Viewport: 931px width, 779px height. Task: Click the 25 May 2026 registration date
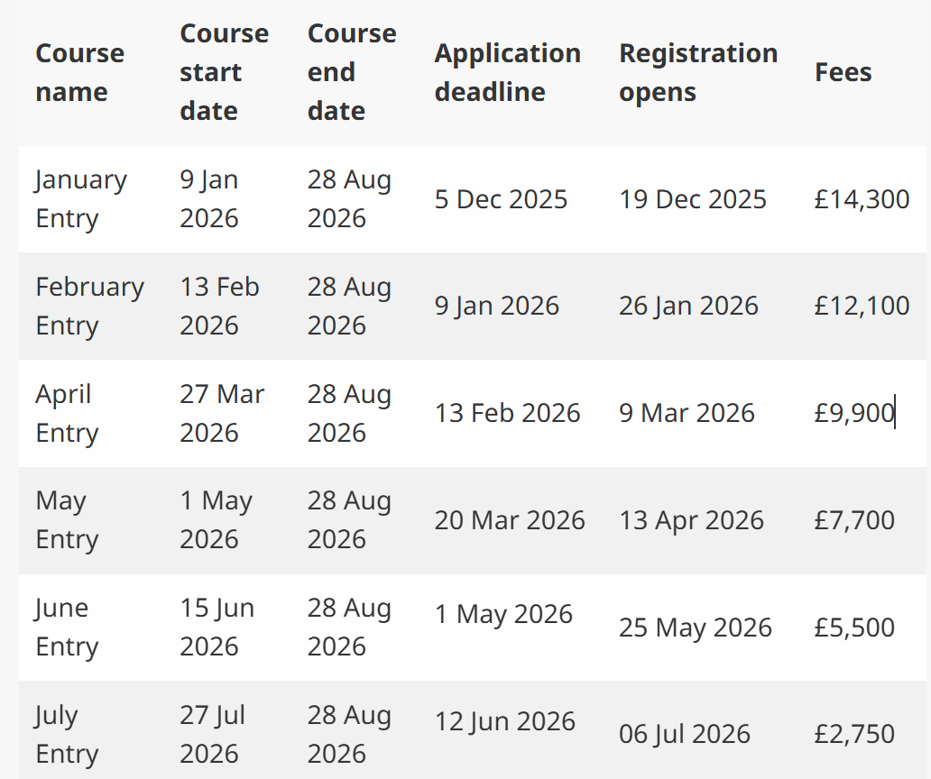(695, 628)
